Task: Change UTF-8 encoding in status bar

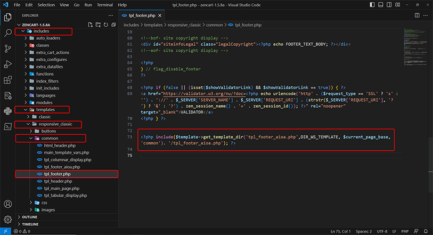Action: pos(382,231)
